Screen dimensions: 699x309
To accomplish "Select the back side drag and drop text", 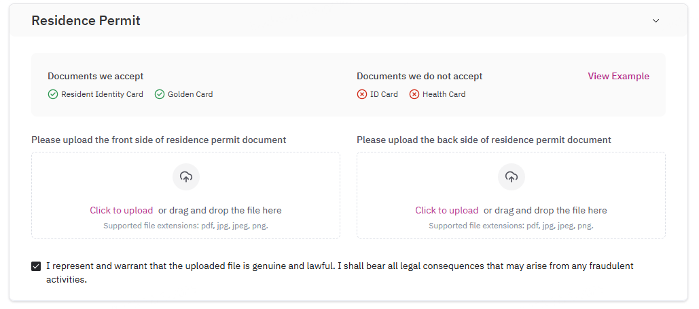I will tap(545, 210).
